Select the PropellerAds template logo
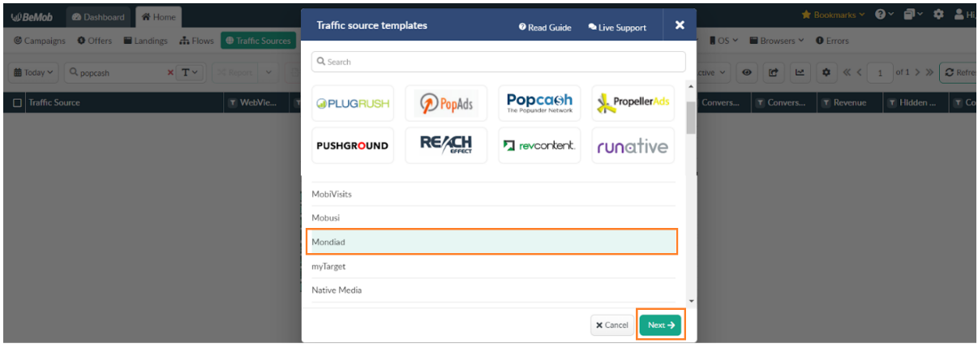This screenshot has width=978, height=348. 633,103
